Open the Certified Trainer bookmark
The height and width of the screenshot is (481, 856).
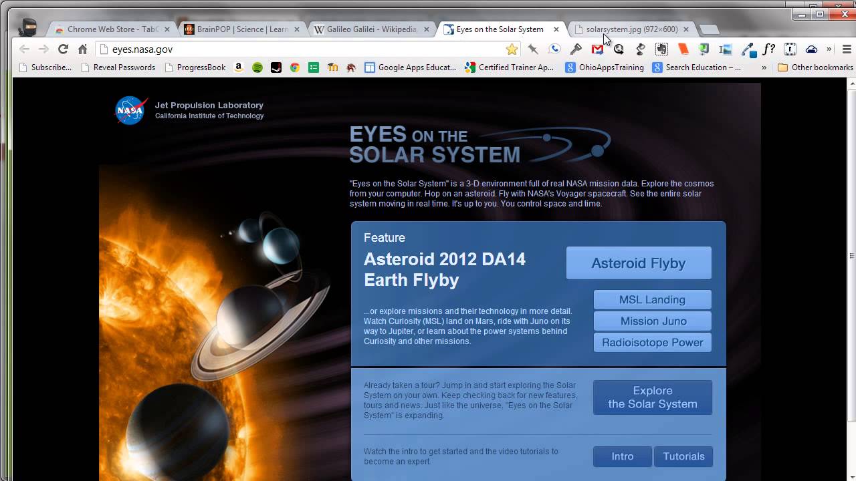tap(510, 67)
